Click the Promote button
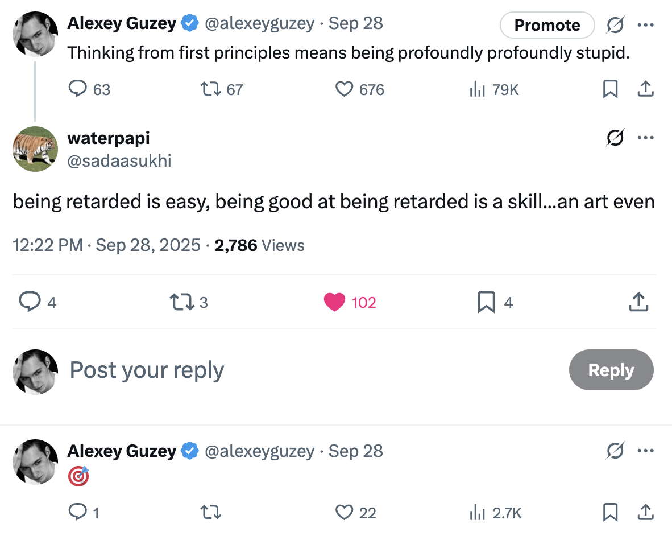This screenshot has height=536, width=672. point(547,25)
